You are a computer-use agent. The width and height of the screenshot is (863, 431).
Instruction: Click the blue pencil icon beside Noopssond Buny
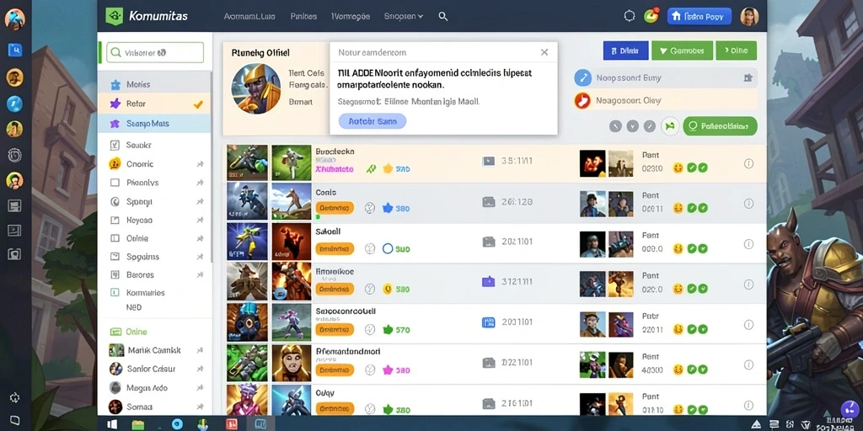click(x=583, y=77)
